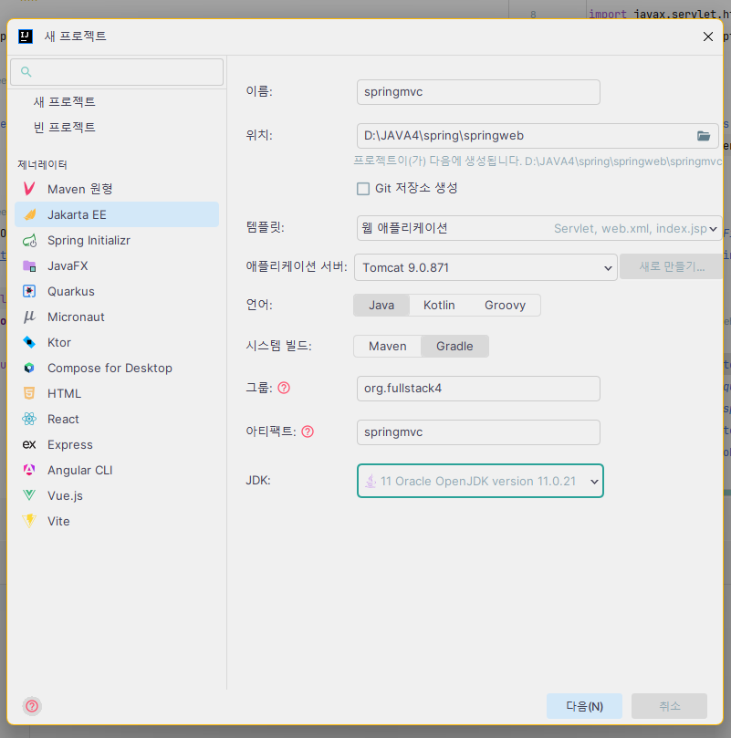Select Vue.js in generator list
731x738 pixels.
point(117,495)
